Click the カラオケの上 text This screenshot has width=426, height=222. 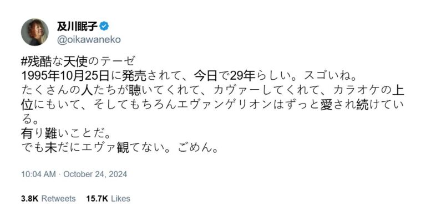click(x=369, y=90)
